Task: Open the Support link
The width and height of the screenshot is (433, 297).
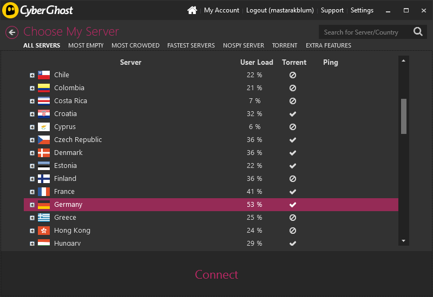Action: click(x=332, y=10)
